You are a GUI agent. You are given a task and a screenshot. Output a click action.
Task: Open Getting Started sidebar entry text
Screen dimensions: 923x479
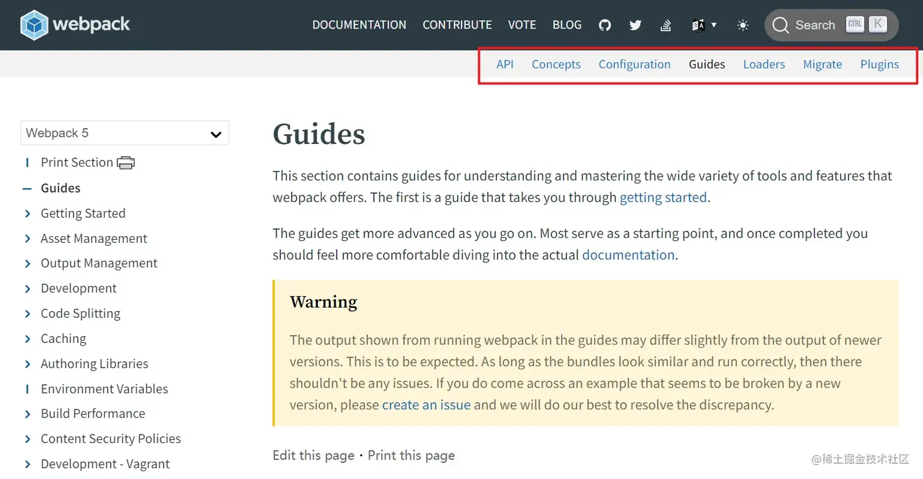point(83,214)
